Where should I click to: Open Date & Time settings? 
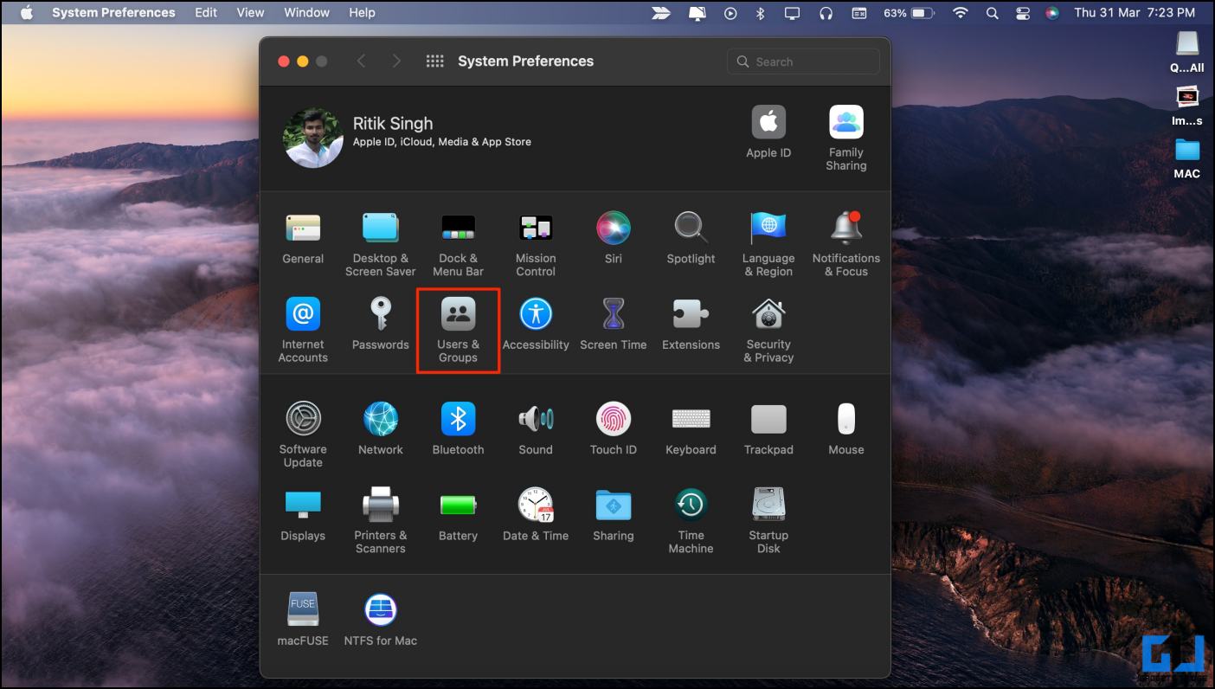tap(536, 515)
